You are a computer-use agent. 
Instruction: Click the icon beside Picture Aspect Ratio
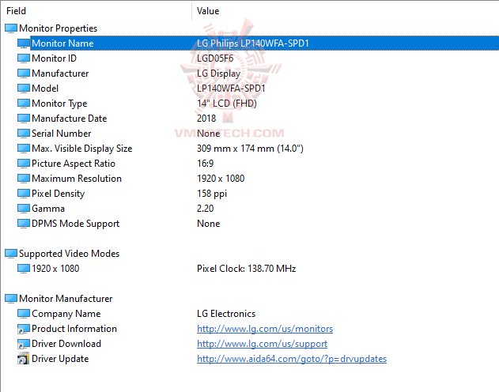click(24, 164)
